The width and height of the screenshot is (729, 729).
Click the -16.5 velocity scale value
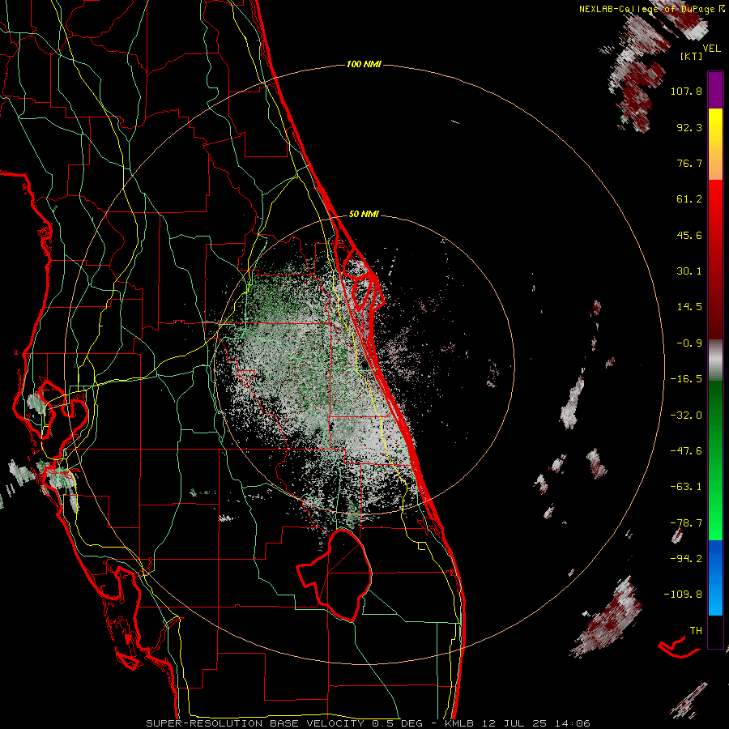(686, 379)
